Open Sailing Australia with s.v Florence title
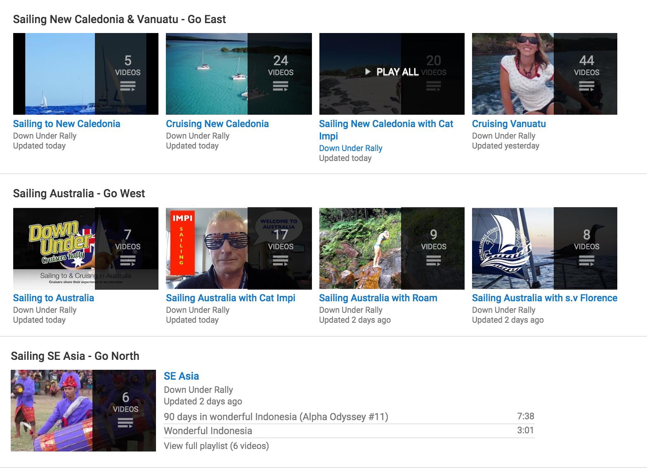Viewport: 647px width, 468px height. tap(545, 298)
